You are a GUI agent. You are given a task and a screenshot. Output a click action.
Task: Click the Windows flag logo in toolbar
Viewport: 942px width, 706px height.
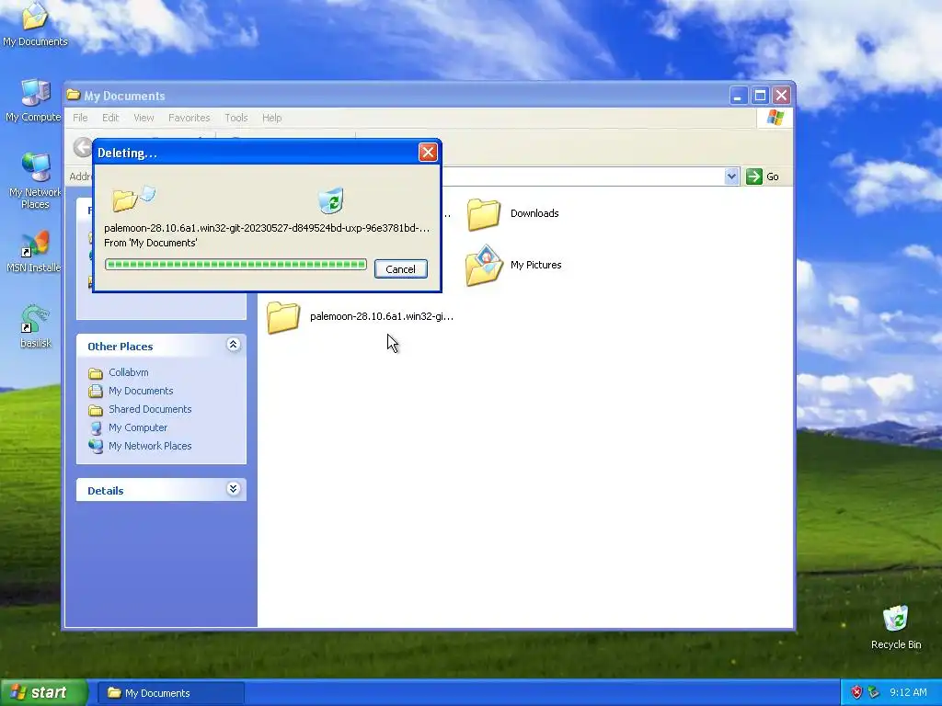tap(775, 117)
